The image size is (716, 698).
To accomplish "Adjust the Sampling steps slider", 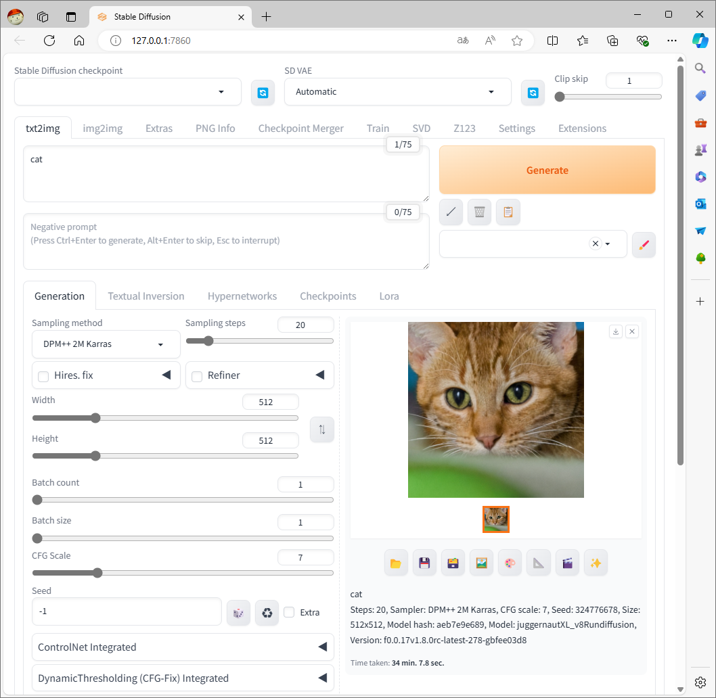I will (259, 341).
